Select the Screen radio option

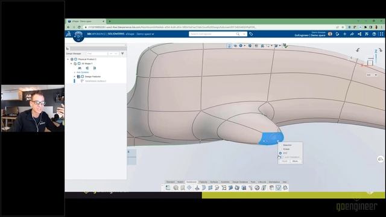pyautogui.click(x=280, y=149)
